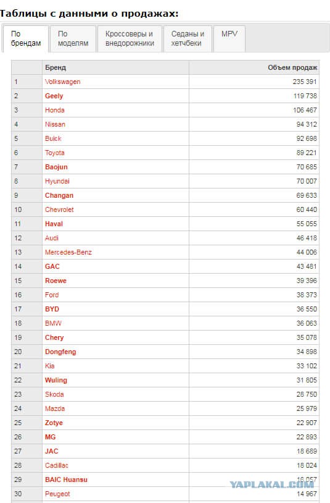Open the Haval link
The height and width of the screenshot is (503, 330).
pyautogui.click(x=54, y=224)
